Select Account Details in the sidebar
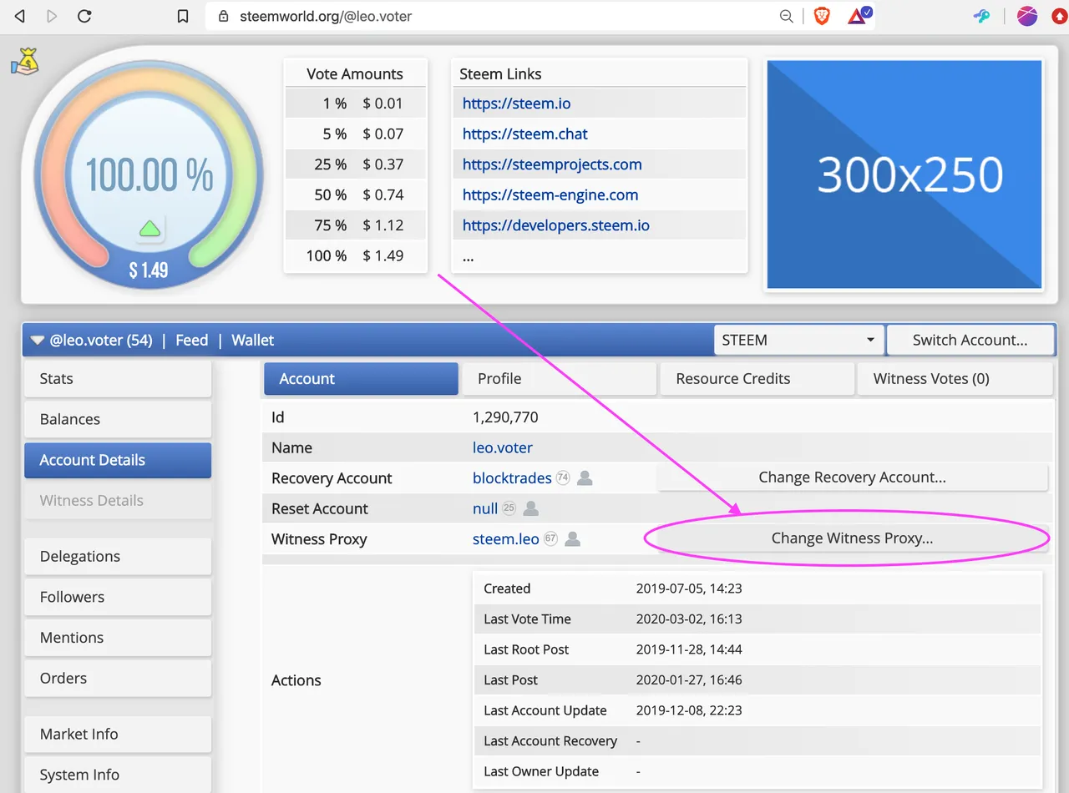 coord(118,460)
